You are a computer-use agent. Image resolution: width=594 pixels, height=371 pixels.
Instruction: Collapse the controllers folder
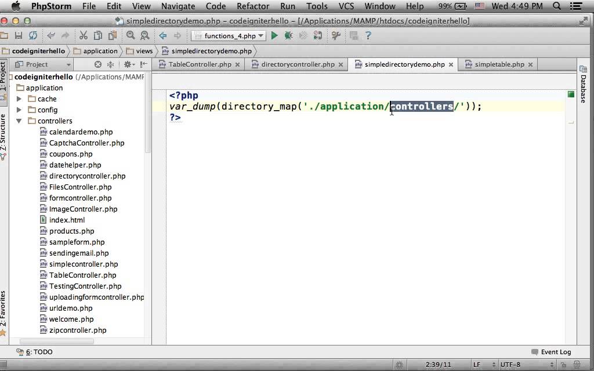point(19,121)
